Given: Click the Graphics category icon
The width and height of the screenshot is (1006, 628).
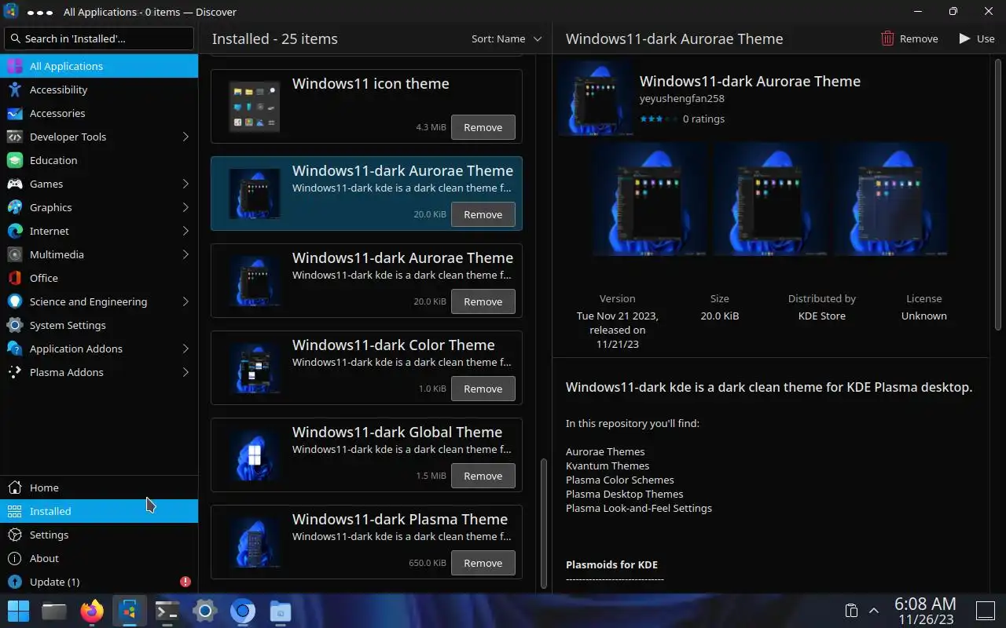Looking at the screenshot, I should tap(14, 207).
